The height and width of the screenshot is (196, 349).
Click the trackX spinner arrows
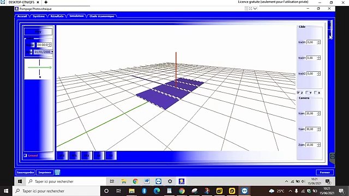click(x=318, y=42)
